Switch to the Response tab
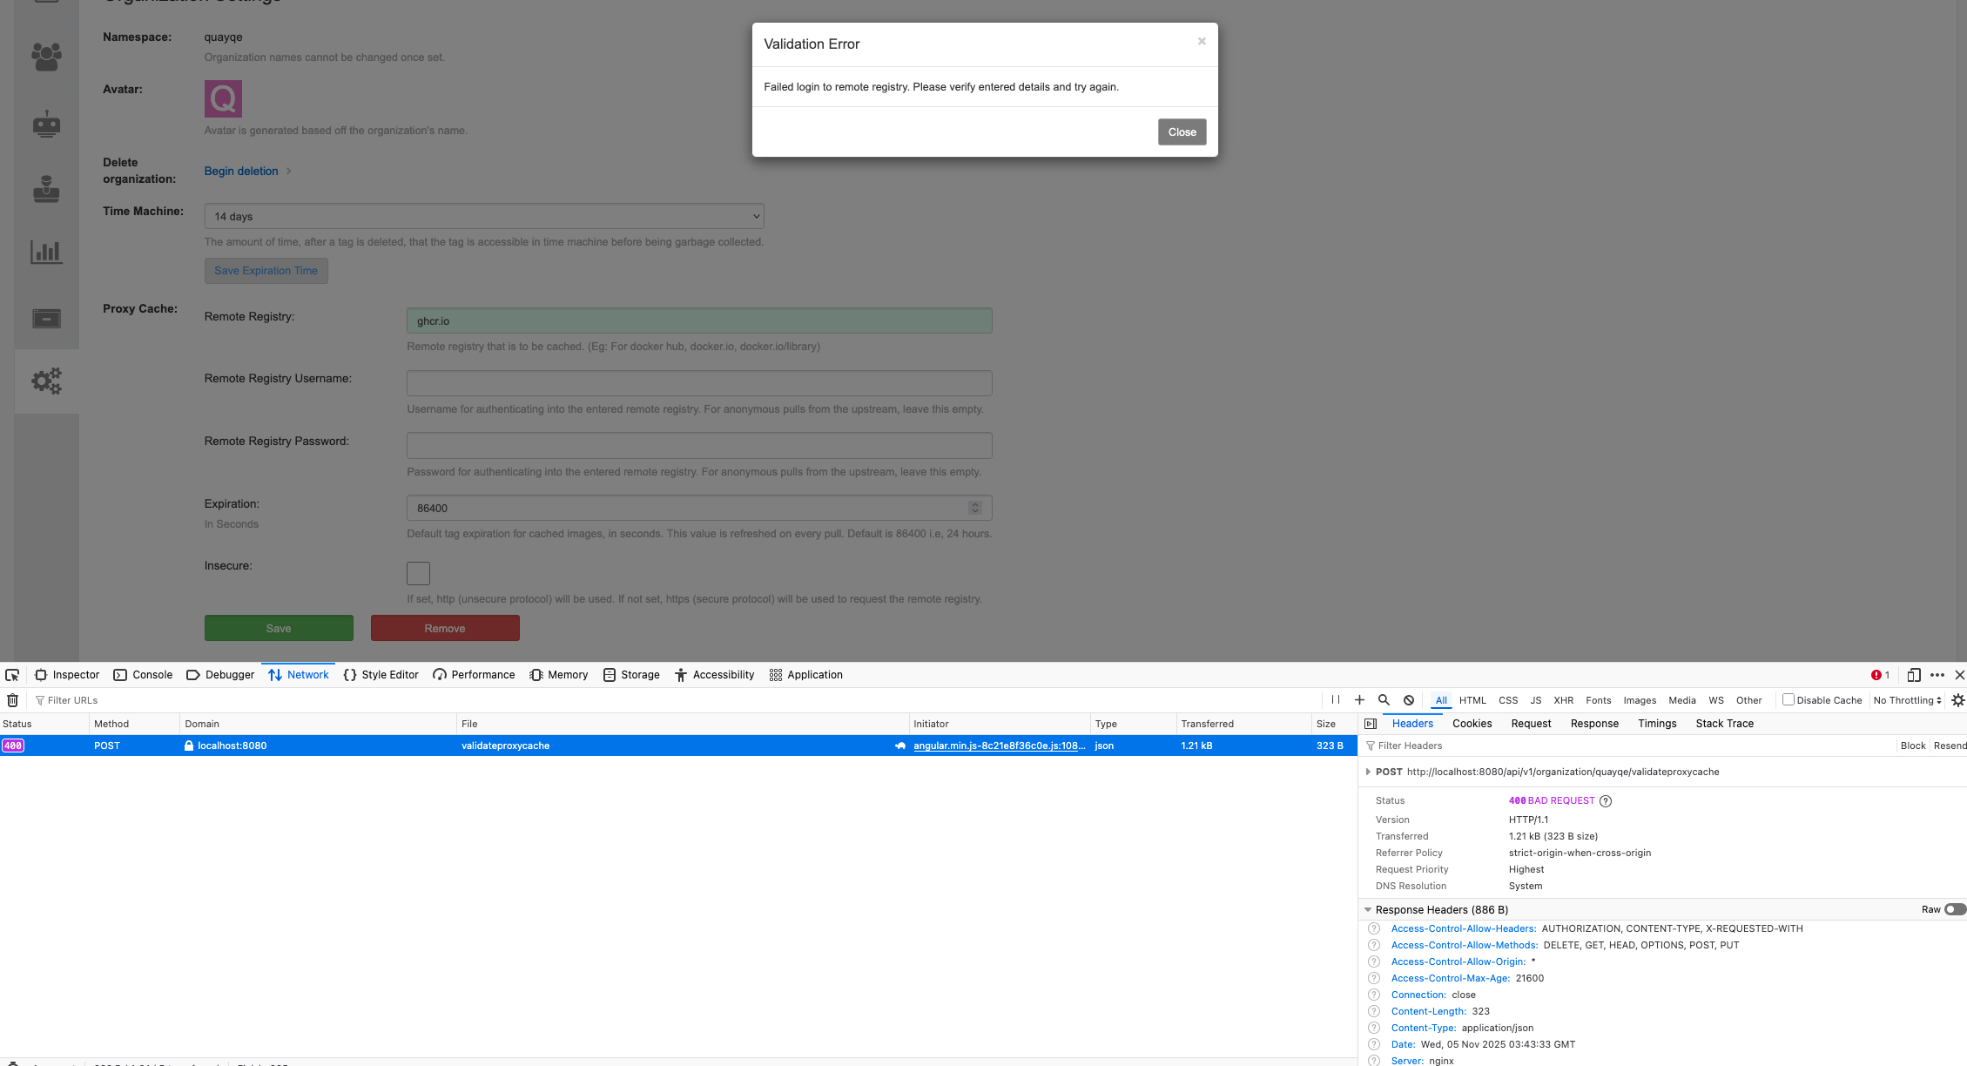The width and height of the screenshot is (1967, 1066). pyautogui.click(x=1593, y=724)
